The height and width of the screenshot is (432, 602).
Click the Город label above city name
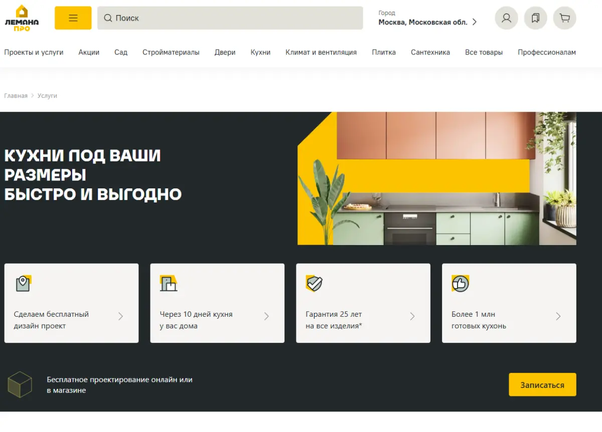click(387, 13)
